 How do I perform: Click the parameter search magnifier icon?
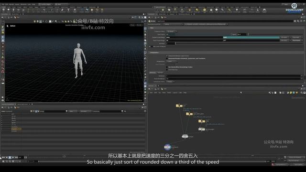298,21
